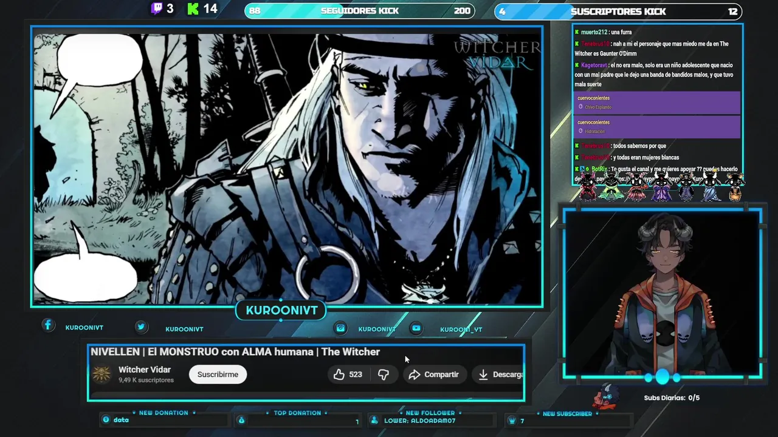Screen dimensions: 778x437
Task: Click the Twitch viewer count 3
Action: (x=170, y=8)
